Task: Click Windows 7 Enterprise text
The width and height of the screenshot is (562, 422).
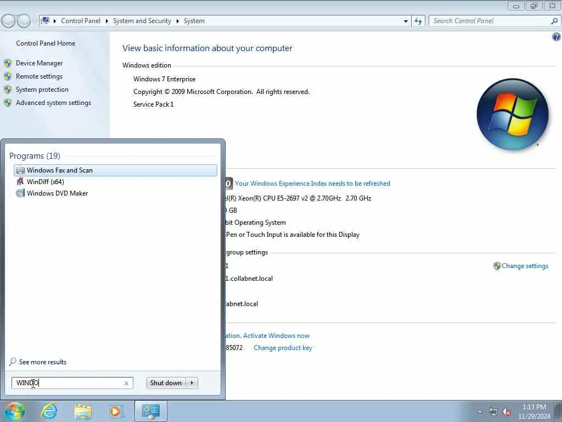Action: click(x=165, y=79)
